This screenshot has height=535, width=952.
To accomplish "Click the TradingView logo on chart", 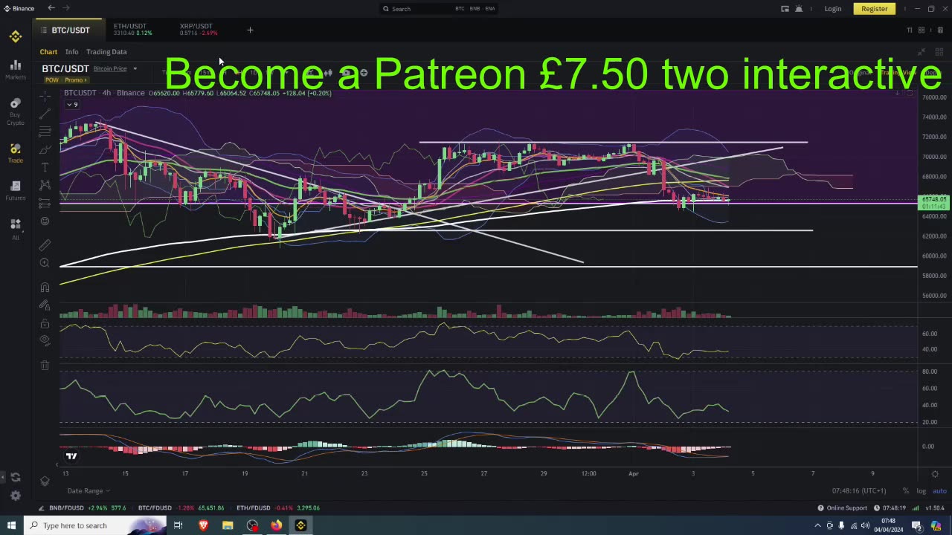I will coord(71,456).
